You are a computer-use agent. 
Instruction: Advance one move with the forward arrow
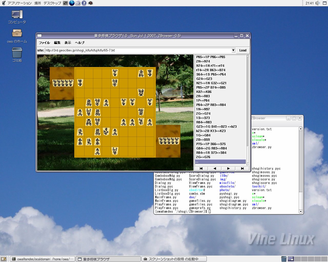click(x=228, y=168)
